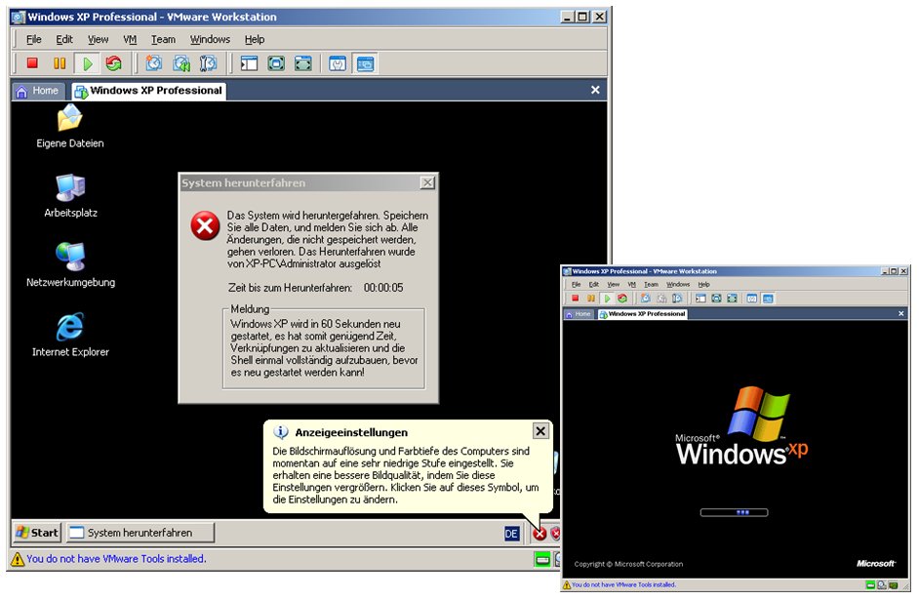Switch to Home tab in small VMware window
Viewport: 919px width, 600px height.
tap(578, 314)
